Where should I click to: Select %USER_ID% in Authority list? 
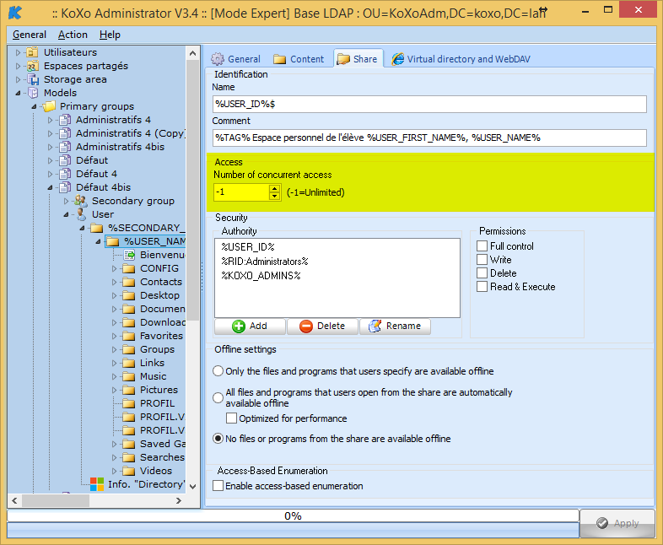[248, 247]
